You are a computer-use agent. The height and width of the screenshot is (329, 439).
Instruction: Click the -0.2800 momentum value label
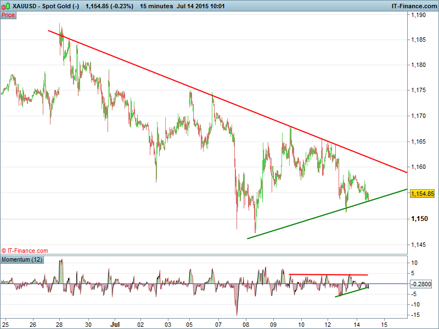(420, 284)
